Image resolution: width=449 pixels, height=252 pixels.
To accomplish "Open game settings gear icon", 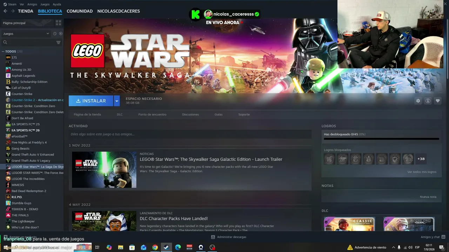I will [418, 101].
